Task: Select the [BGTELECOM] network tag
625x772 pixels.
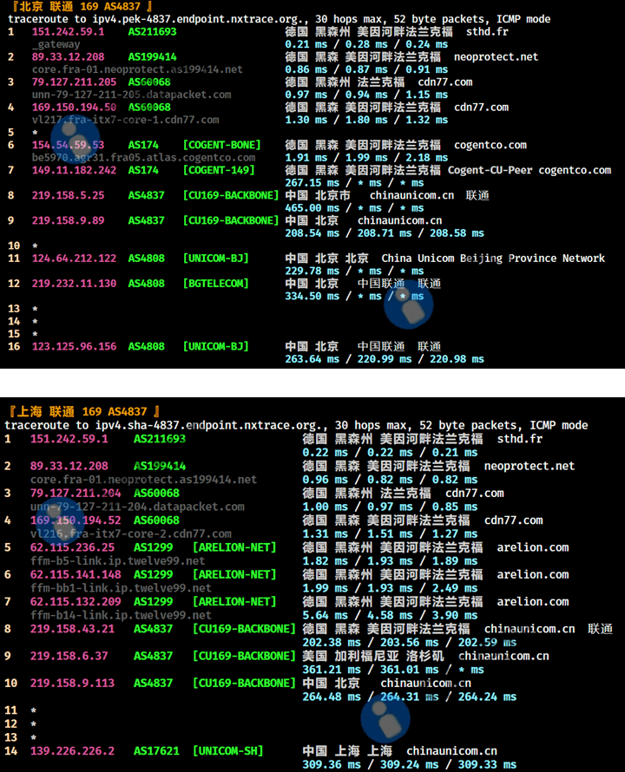Action: click(x=216, y=284)
